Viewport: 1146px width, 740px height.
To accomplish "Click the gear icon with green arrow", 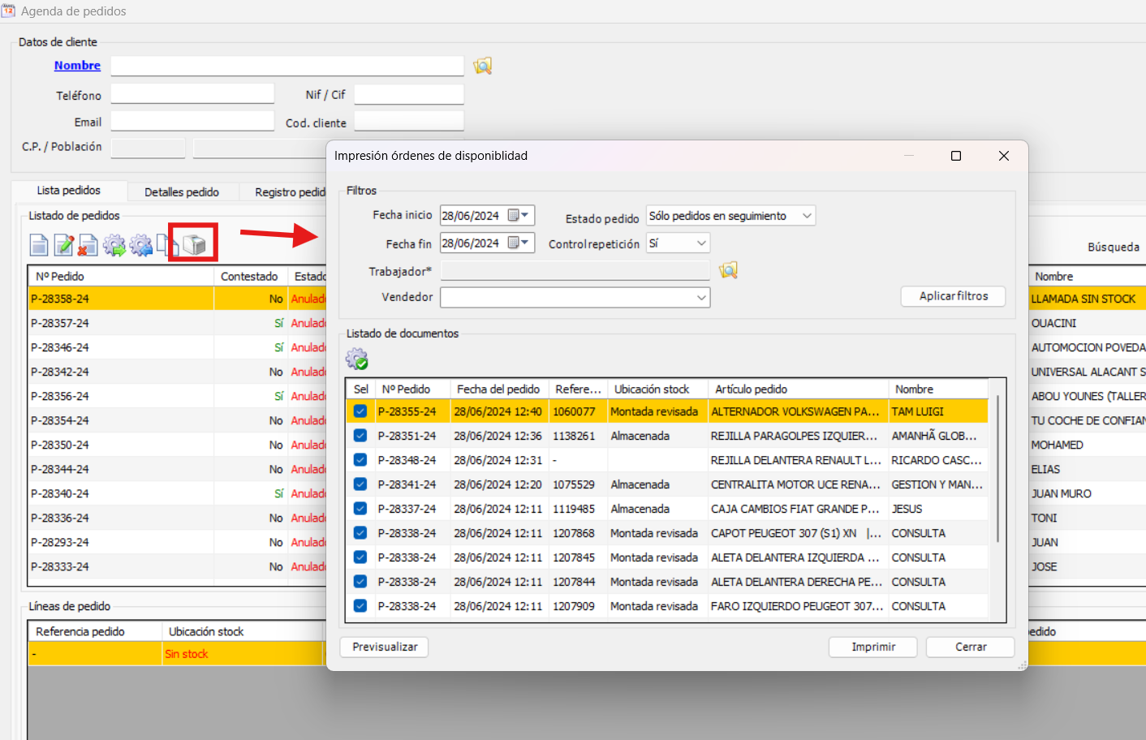I will pyautogui.click(x=114, y=244).
